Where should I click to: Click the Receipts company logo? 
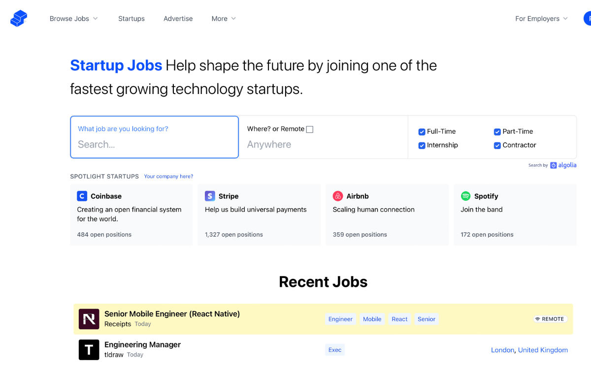(89, 319)
